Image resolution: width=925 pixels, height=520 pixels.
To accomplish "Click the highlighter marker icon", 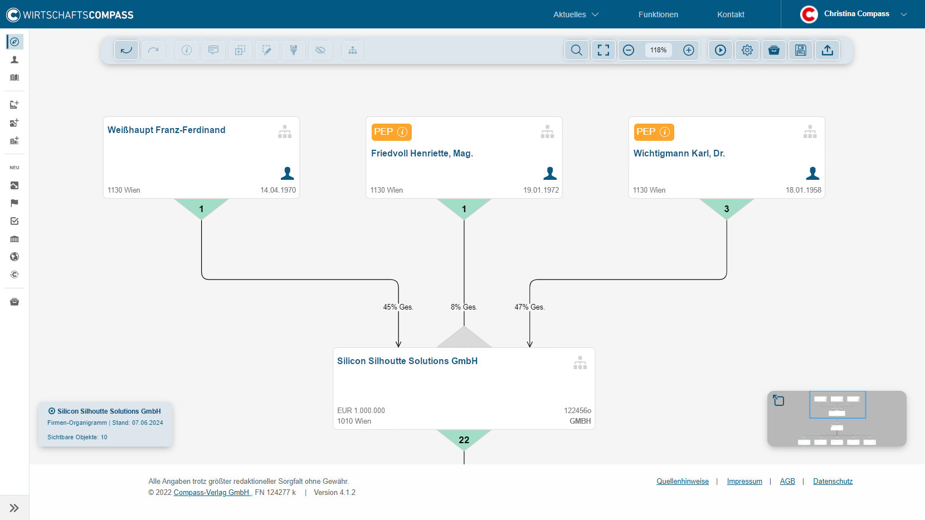I will point(294,50).
